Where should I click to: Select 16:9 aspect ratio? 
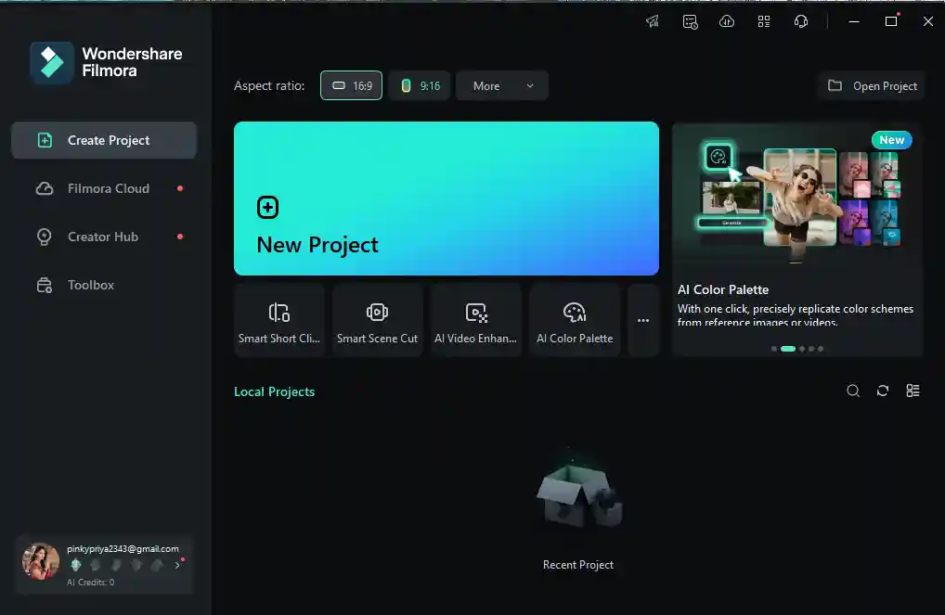352,85
